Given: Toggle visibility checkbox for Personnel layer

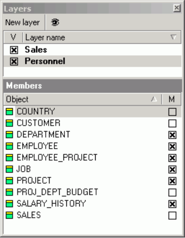Looking at the screenshot, I should click(14, 61).
